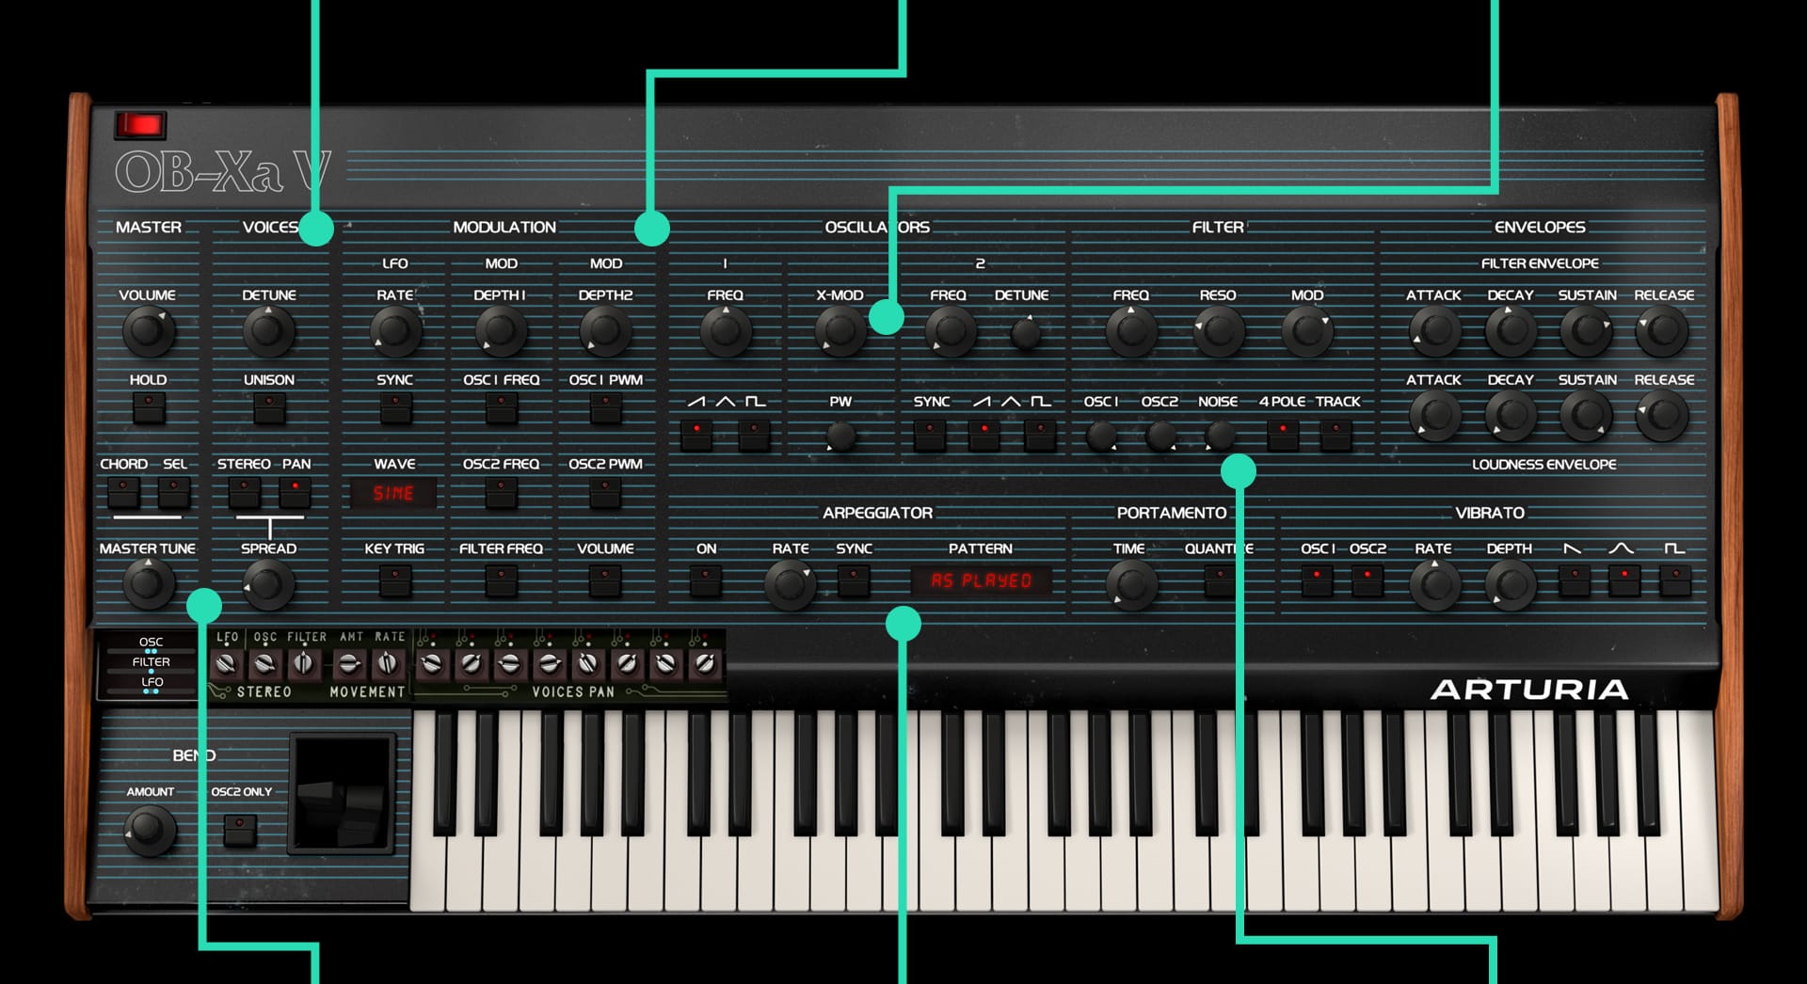
Task: Toggle vibrato OSC2 button
Action: pos(1367,580)
